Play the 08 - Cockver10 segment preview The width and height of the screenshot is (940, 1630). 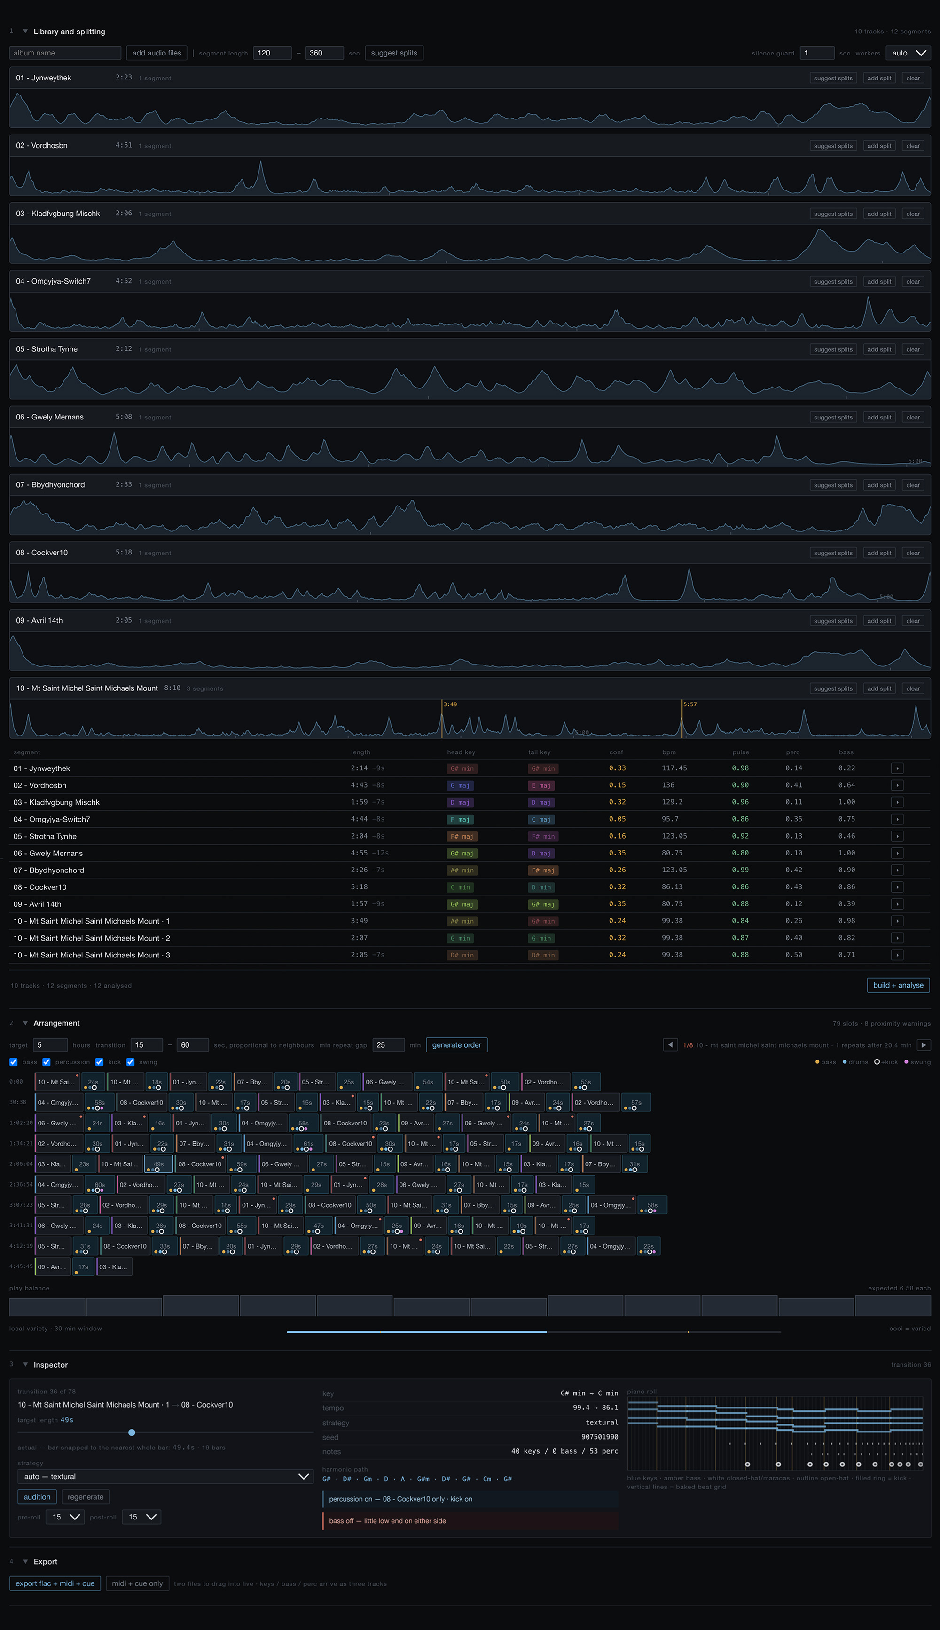point(897,887)
